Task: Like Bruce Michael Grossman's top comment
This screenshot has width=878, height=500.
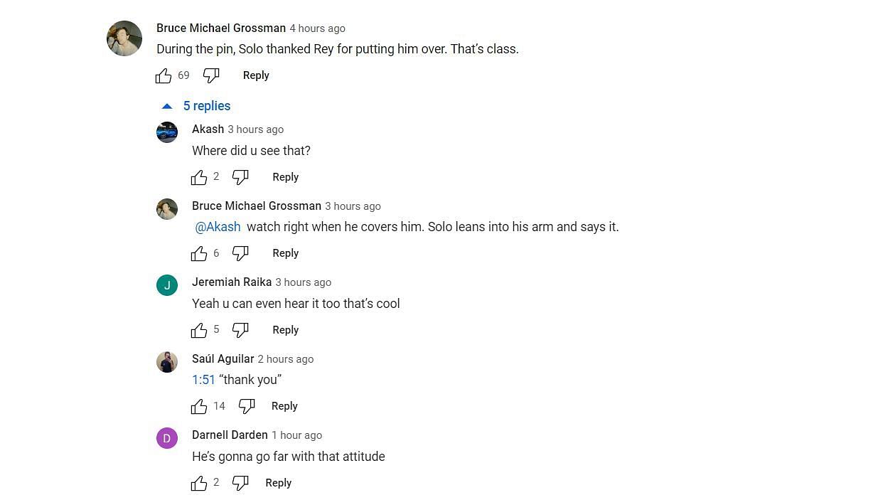Action: coord(164,75)
